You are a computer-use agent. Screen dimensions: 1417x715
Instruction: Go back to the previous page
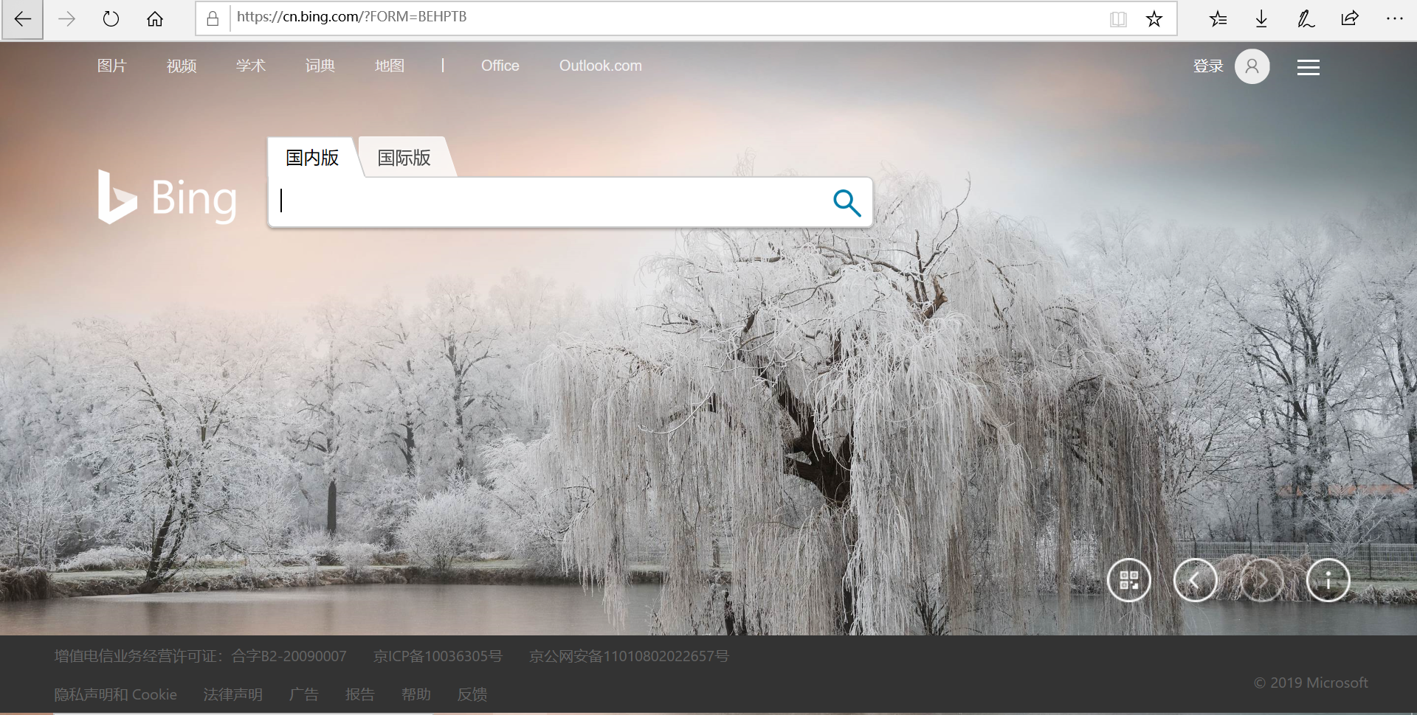click(x=22, y=19)
